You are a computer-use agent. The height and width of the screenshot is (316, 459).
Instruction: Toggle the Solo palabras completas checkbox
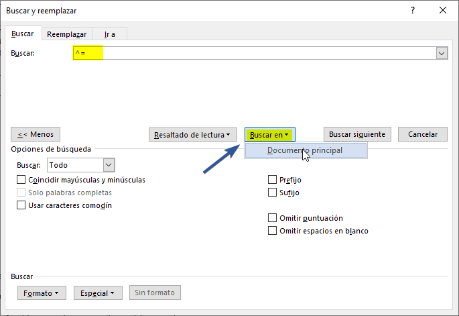coord(21,193)
